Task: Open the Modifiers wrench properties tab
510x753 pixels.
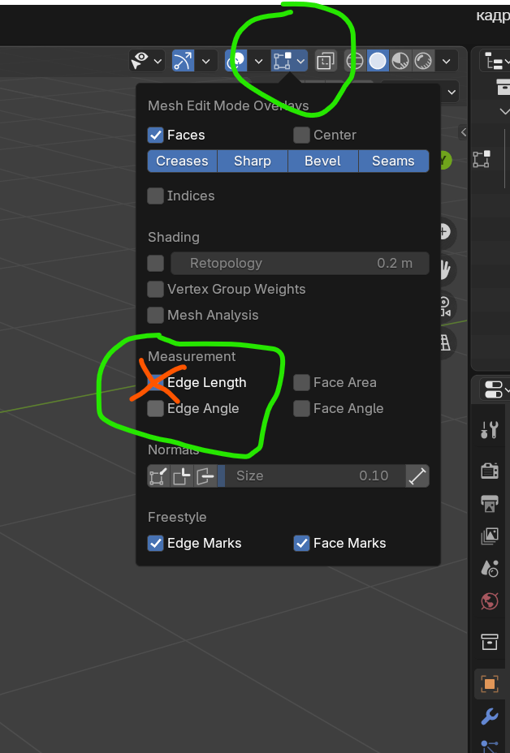Action: point(489,716)
